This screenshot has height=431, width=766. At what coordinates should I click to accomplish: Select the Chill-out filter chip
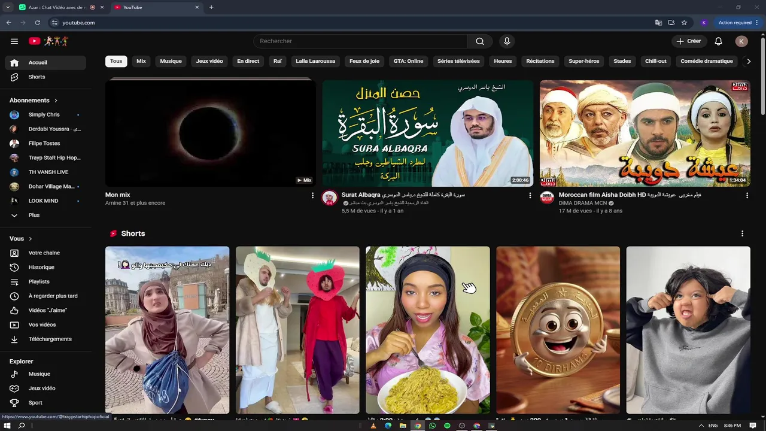tap(656, 61)
